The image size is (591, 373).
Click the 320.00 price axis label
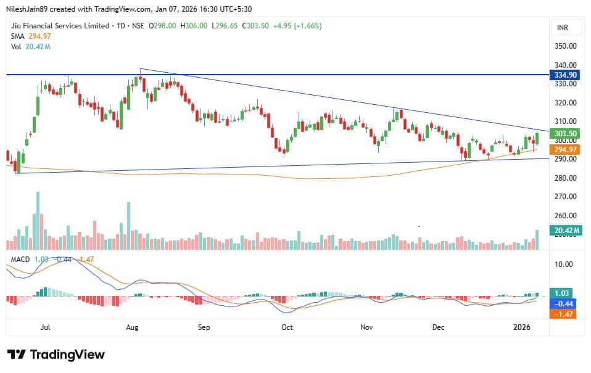click(565, 102)
